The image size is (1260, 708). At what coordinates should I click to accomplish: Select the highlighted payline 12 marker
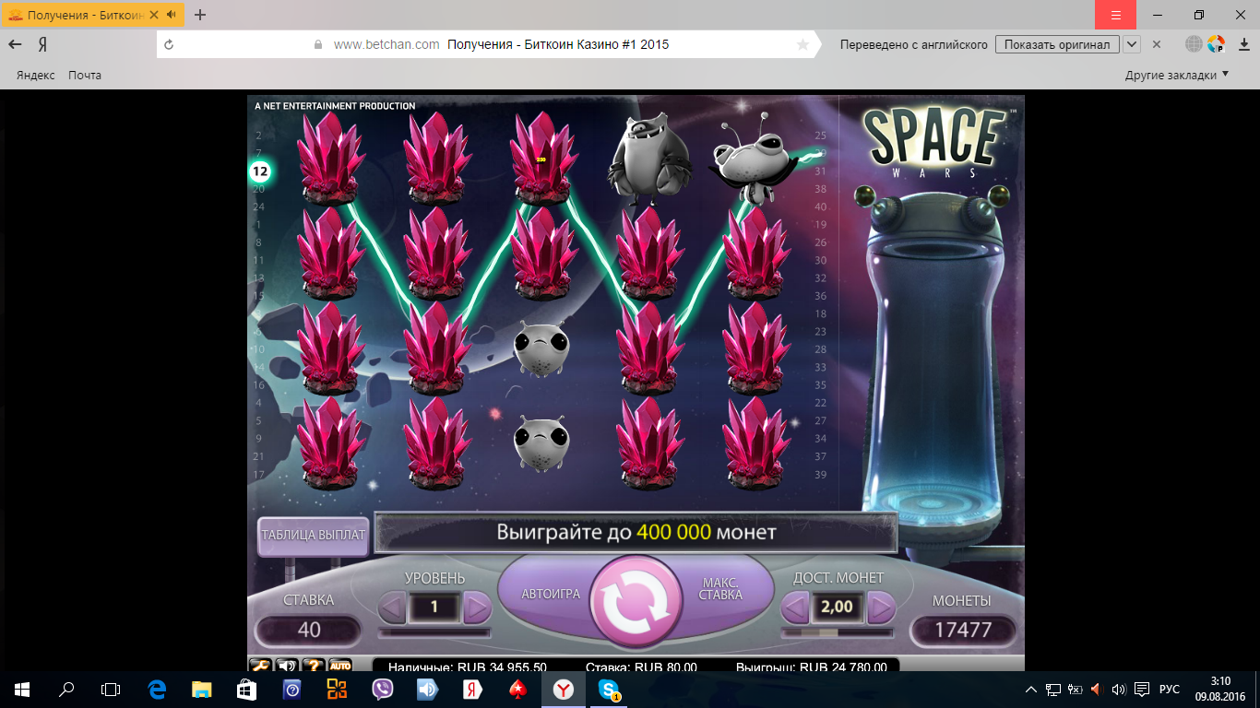[x=260, y=171]
